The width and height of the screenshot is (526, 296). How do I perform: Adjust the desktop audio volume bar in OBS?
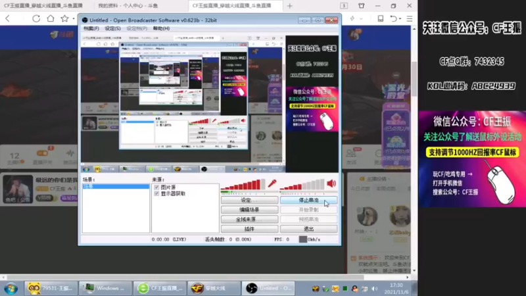pyautogui.click(x=302, y=184)
